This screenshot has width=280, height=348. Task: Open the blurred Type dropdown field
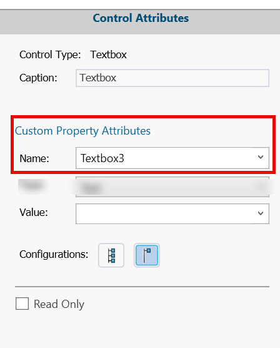(x=172, y=187)
